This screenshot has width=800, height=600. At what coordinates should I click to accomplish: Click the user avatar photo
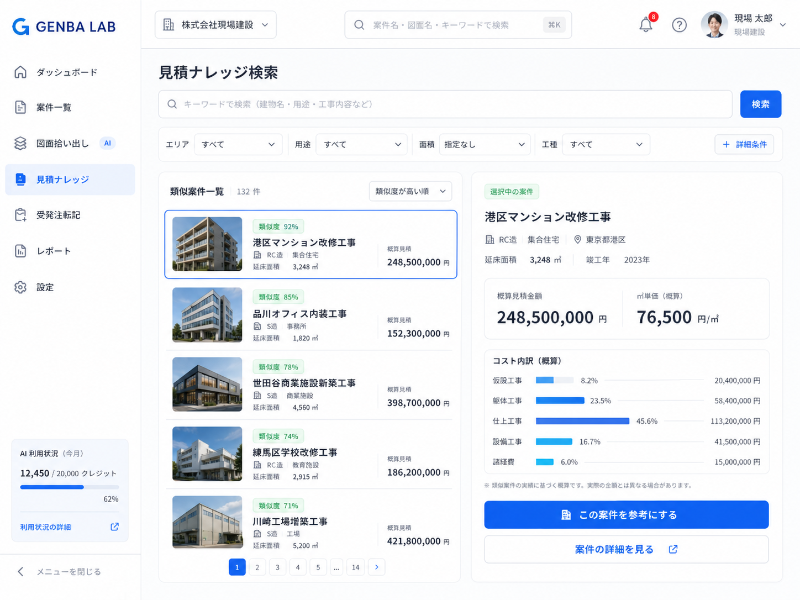(x=714, y=25)
